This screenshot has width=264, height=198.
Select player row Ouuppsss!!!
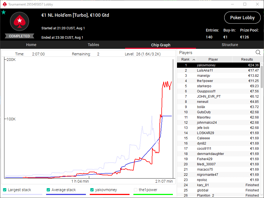coord(218,91)
